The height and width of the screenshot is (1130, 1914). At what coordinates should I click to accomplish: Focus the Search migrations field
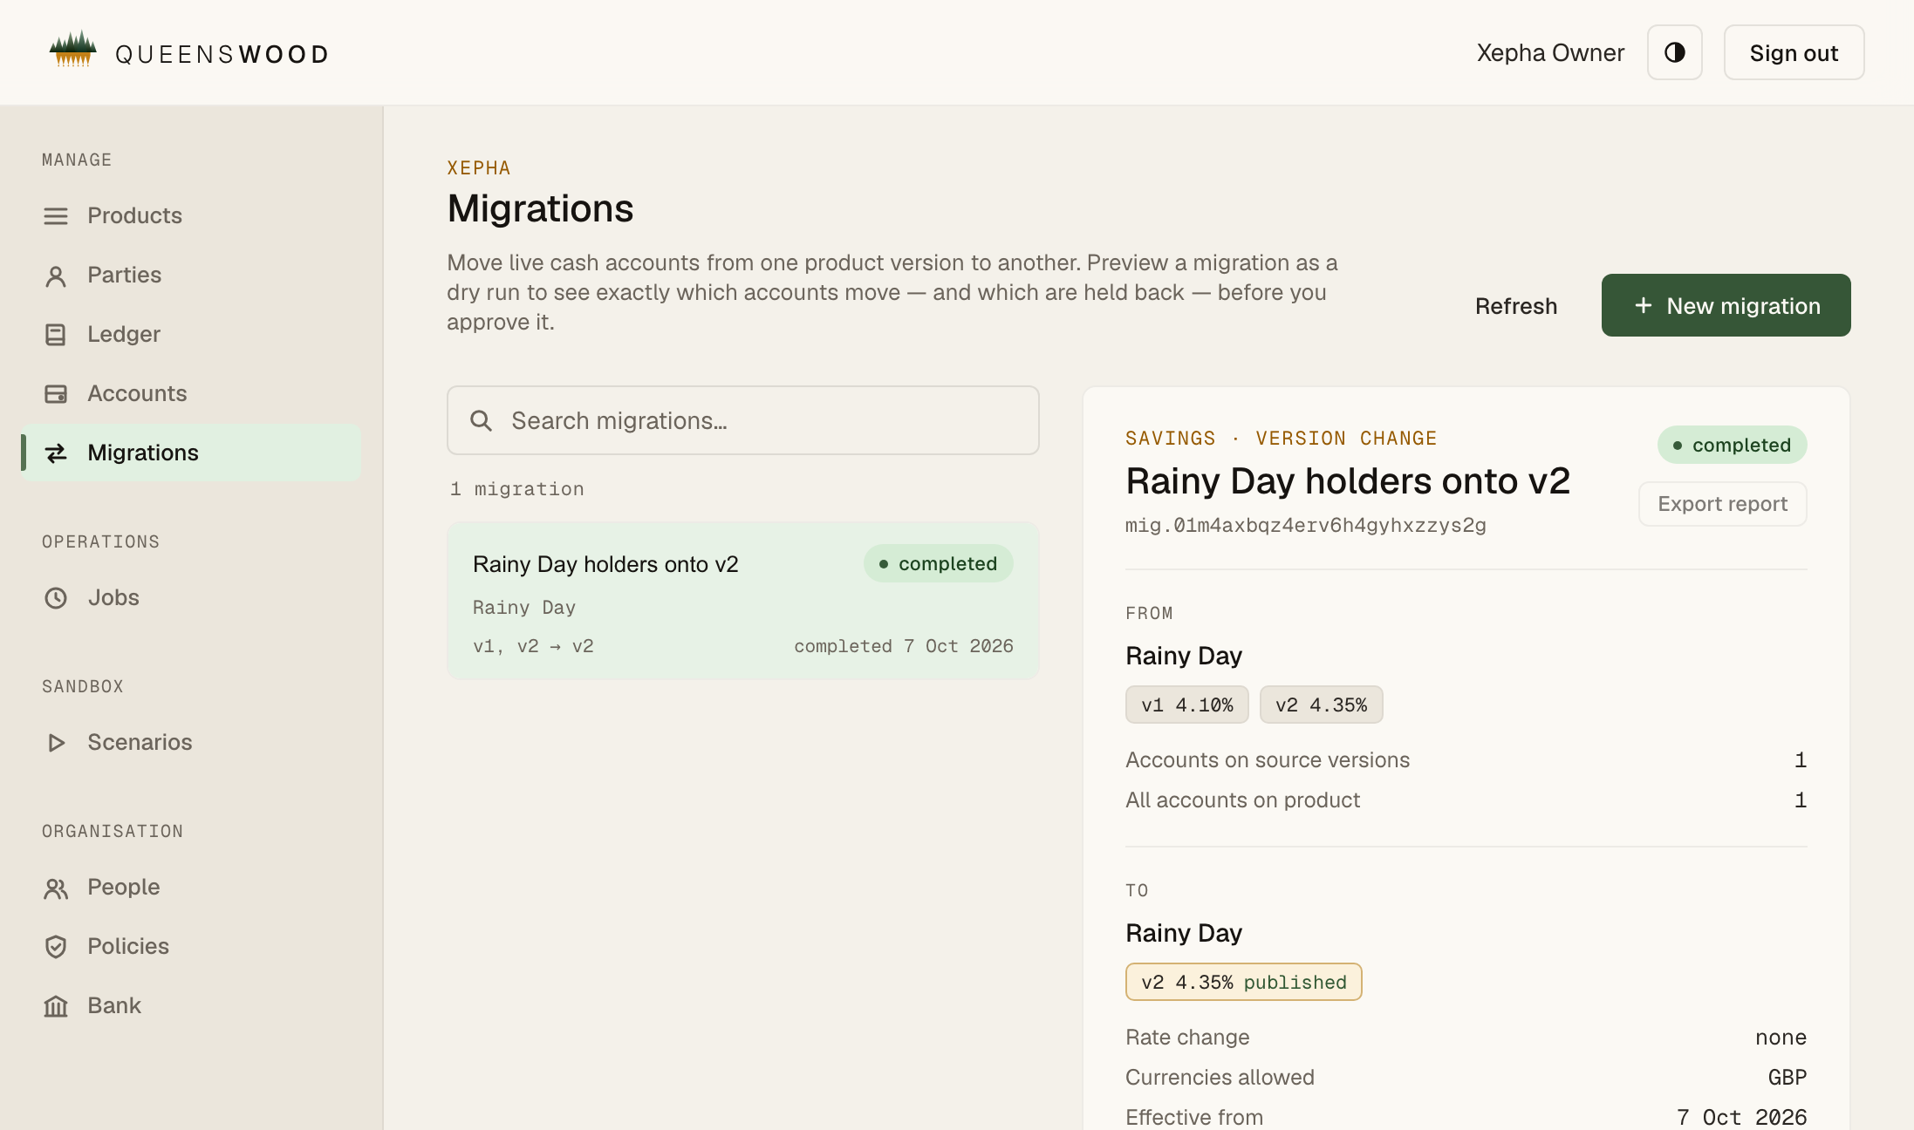tap(742, 420)
